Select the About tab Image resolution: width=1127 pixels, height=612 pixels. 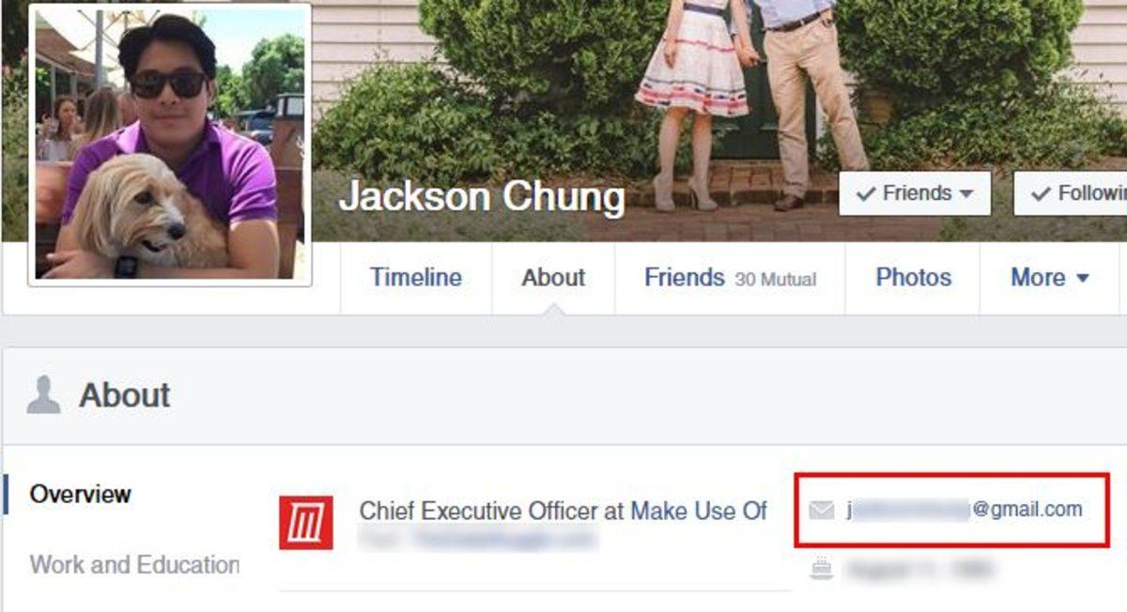pyautogui.click(x=553, y=278)
